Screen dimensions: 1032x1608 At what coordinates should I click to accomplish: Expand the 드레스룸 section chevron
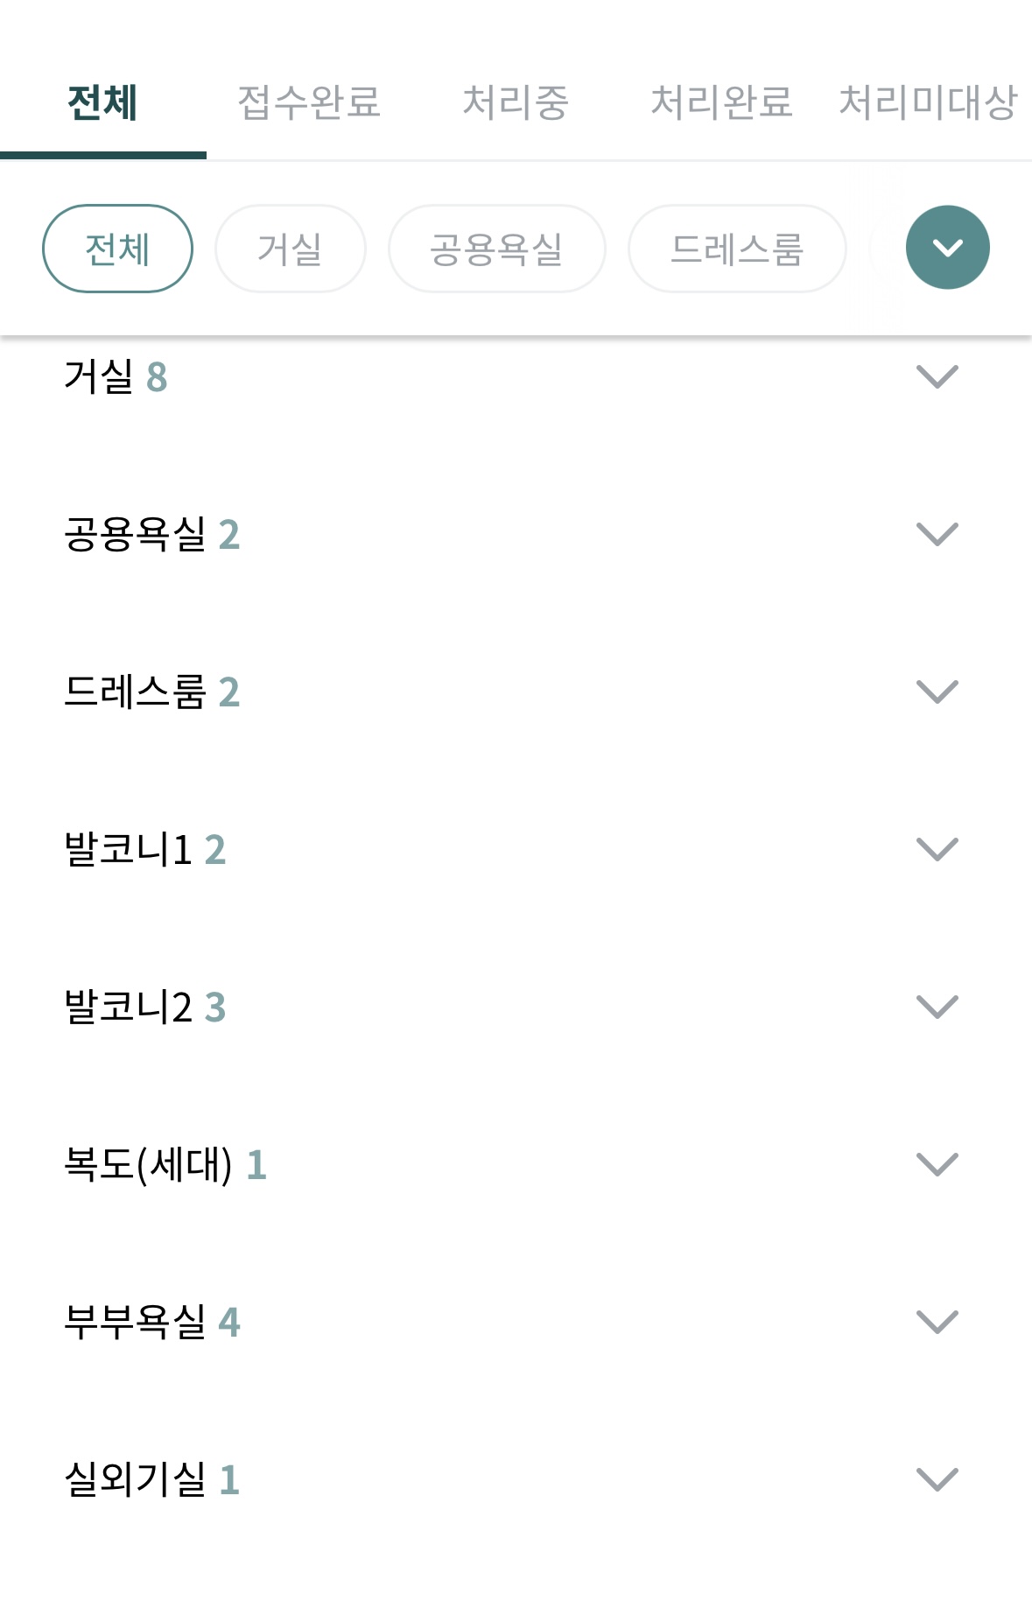[x=937, y=692]
